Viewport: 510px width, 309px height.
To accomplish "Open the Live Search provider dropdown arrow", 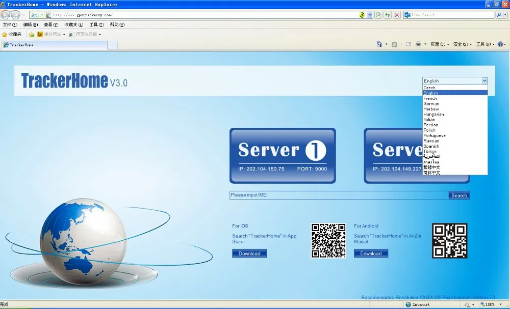I will [x=505, y=15].
